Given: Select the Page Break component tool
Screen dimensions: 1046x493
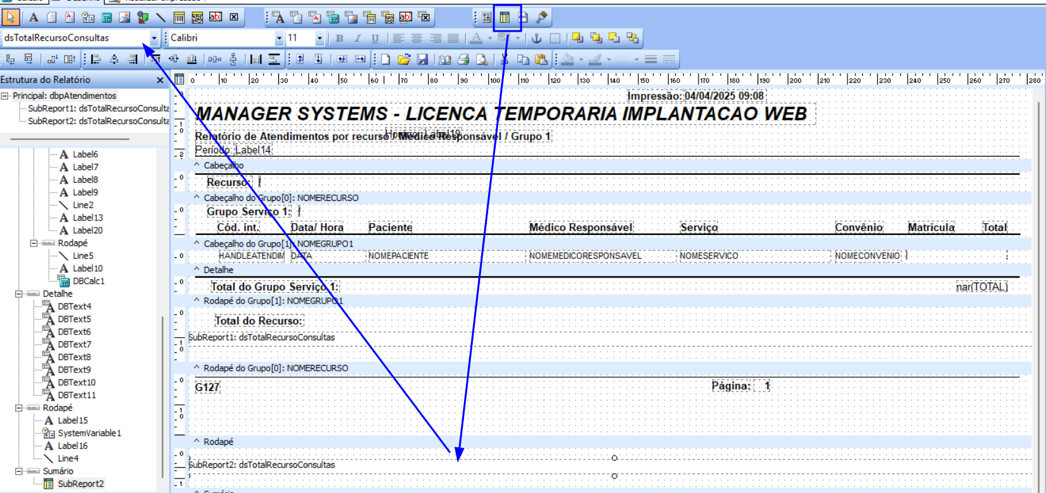Looking at the screenshot, I should click(x=524, y=17).
